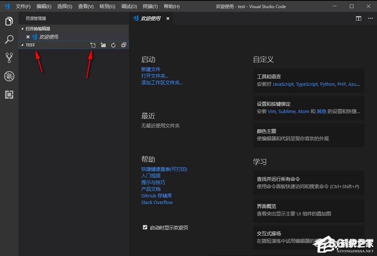377x256 pixels.
Task: Click the 帮助 section heading on welcome page
Action: (148, 159)
